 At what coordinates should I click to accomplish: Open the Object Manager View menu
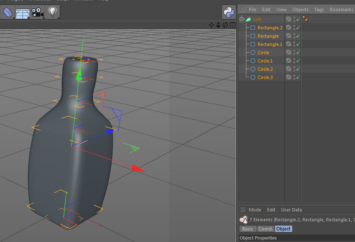coord(281,10)
